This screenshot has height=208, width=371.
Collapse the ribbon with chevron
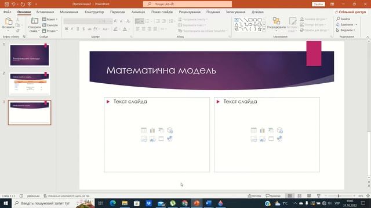click(368, 37)
